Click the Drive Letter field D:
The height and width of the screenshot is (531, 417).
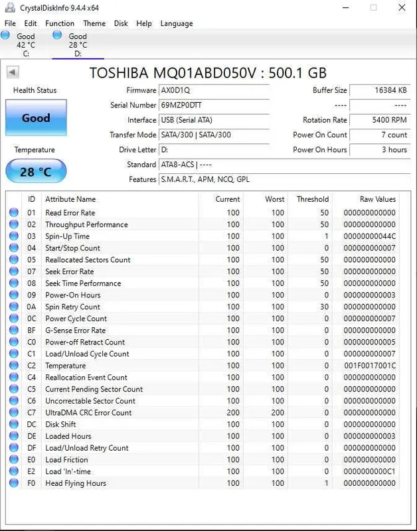214,150
